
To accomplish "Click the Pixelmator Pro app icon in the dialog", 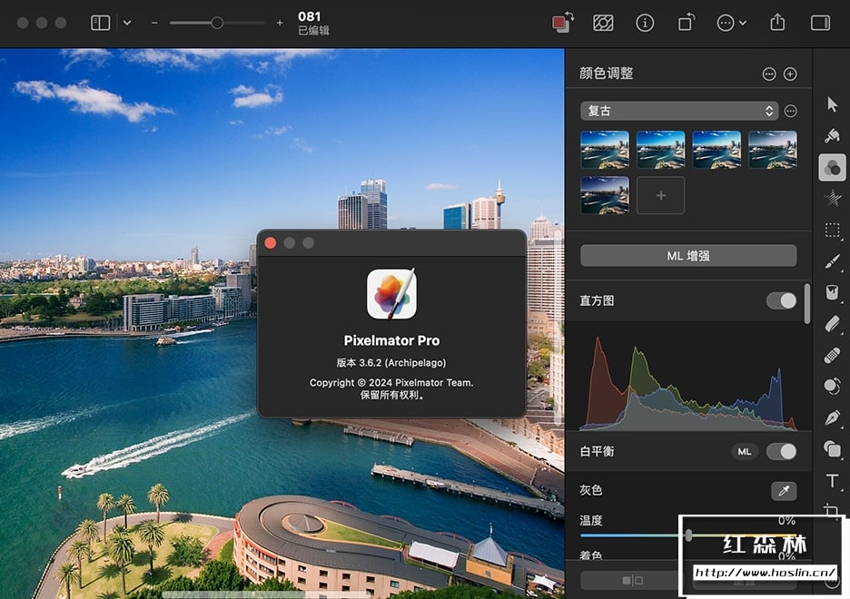I will (391, 294).
